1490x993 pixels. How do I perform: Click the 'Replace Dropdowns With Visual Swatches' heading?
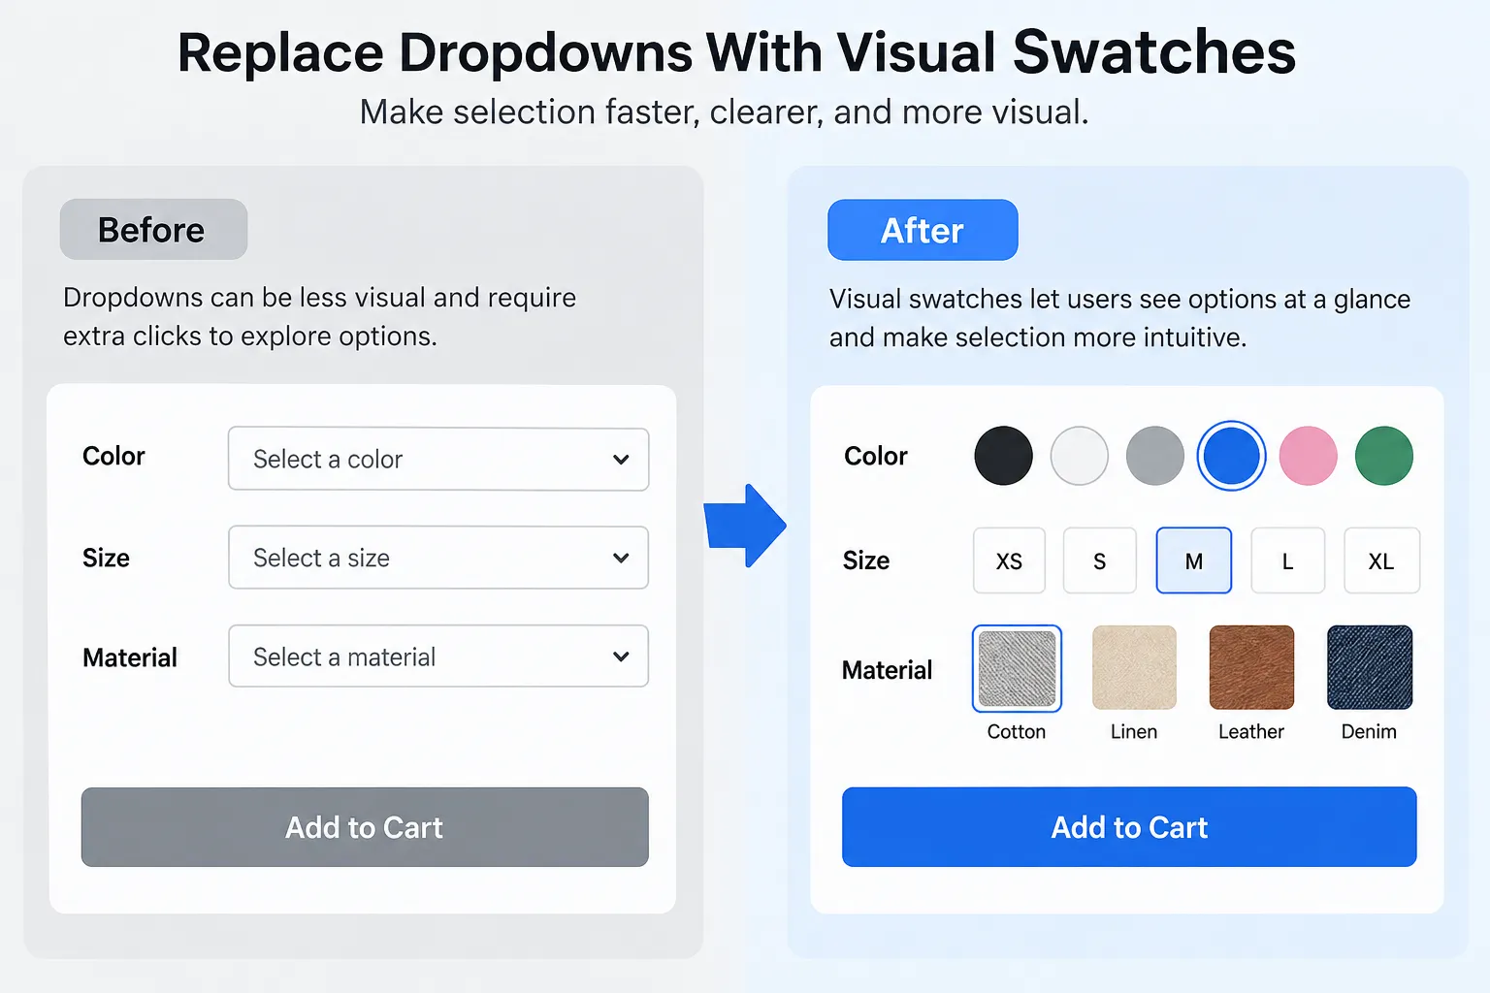click(736, 52)
